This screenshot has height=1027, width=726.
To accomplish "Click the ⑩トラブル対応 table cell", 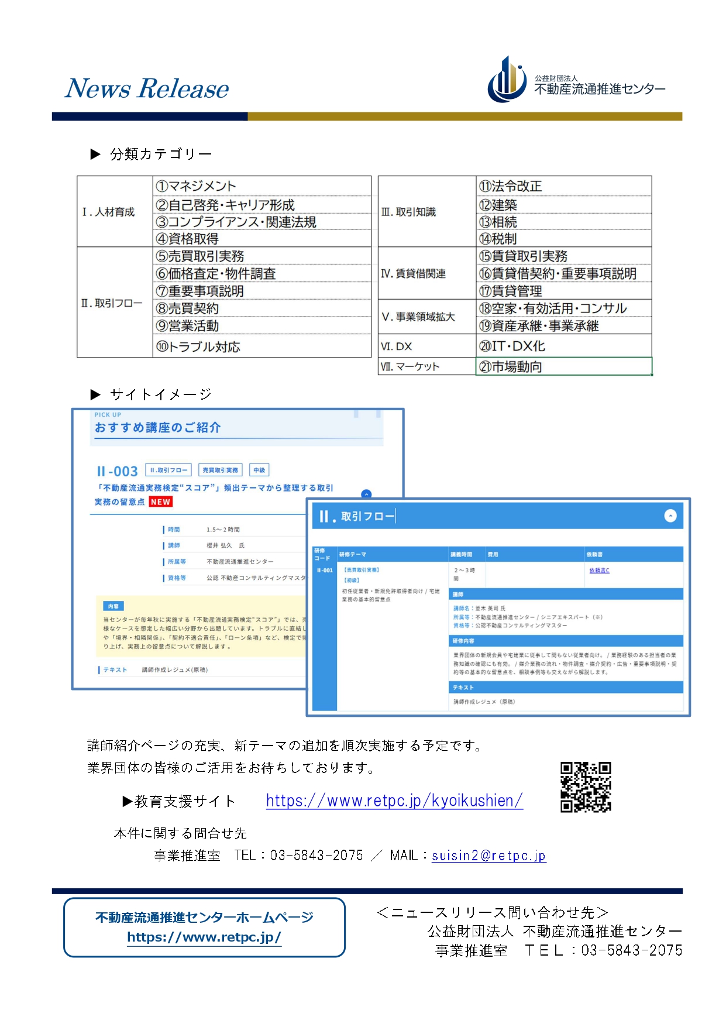I will point(262,346).
